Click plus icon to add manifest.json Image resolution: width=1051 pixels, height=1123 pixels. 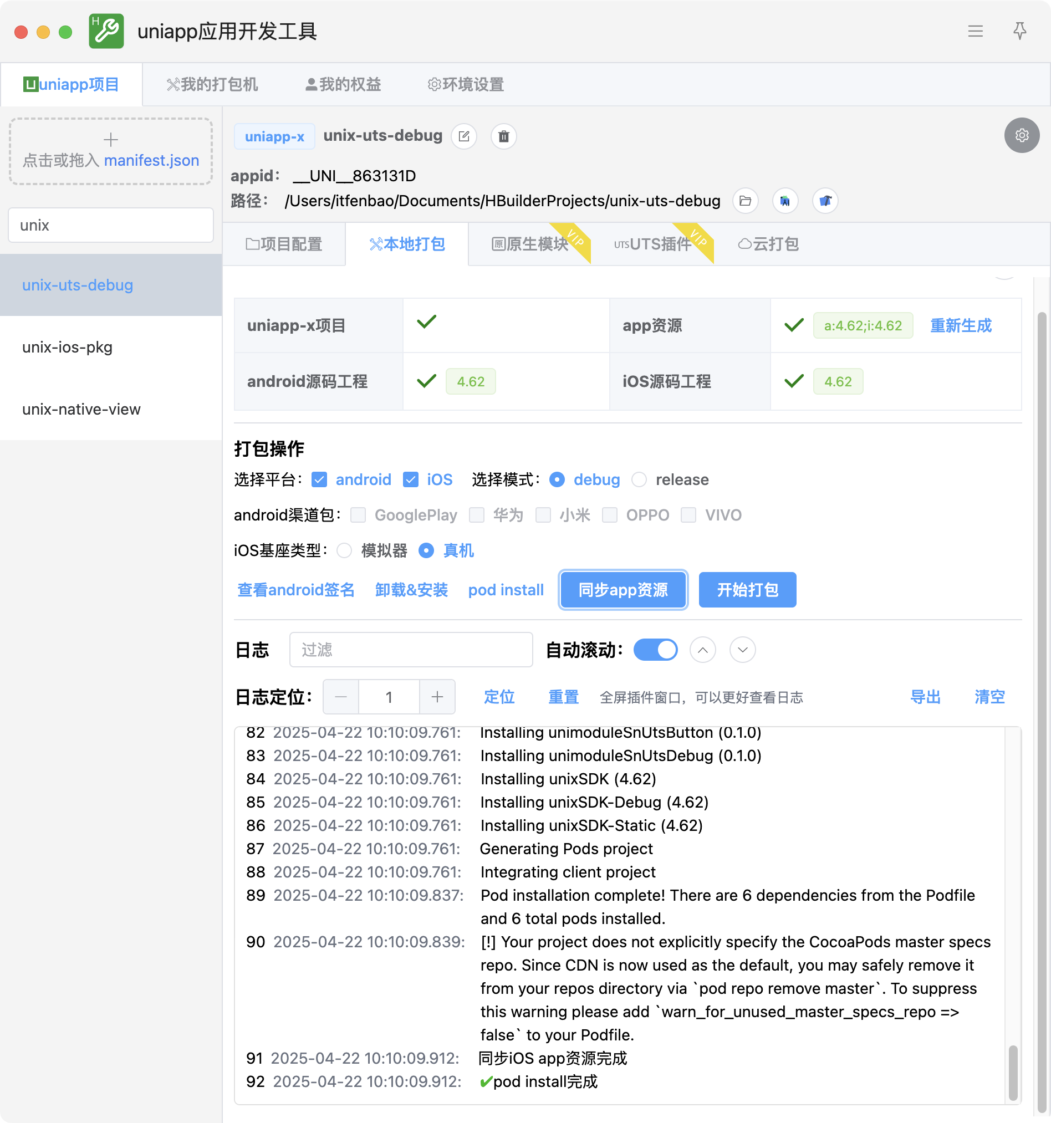click(x=111, y=139)
